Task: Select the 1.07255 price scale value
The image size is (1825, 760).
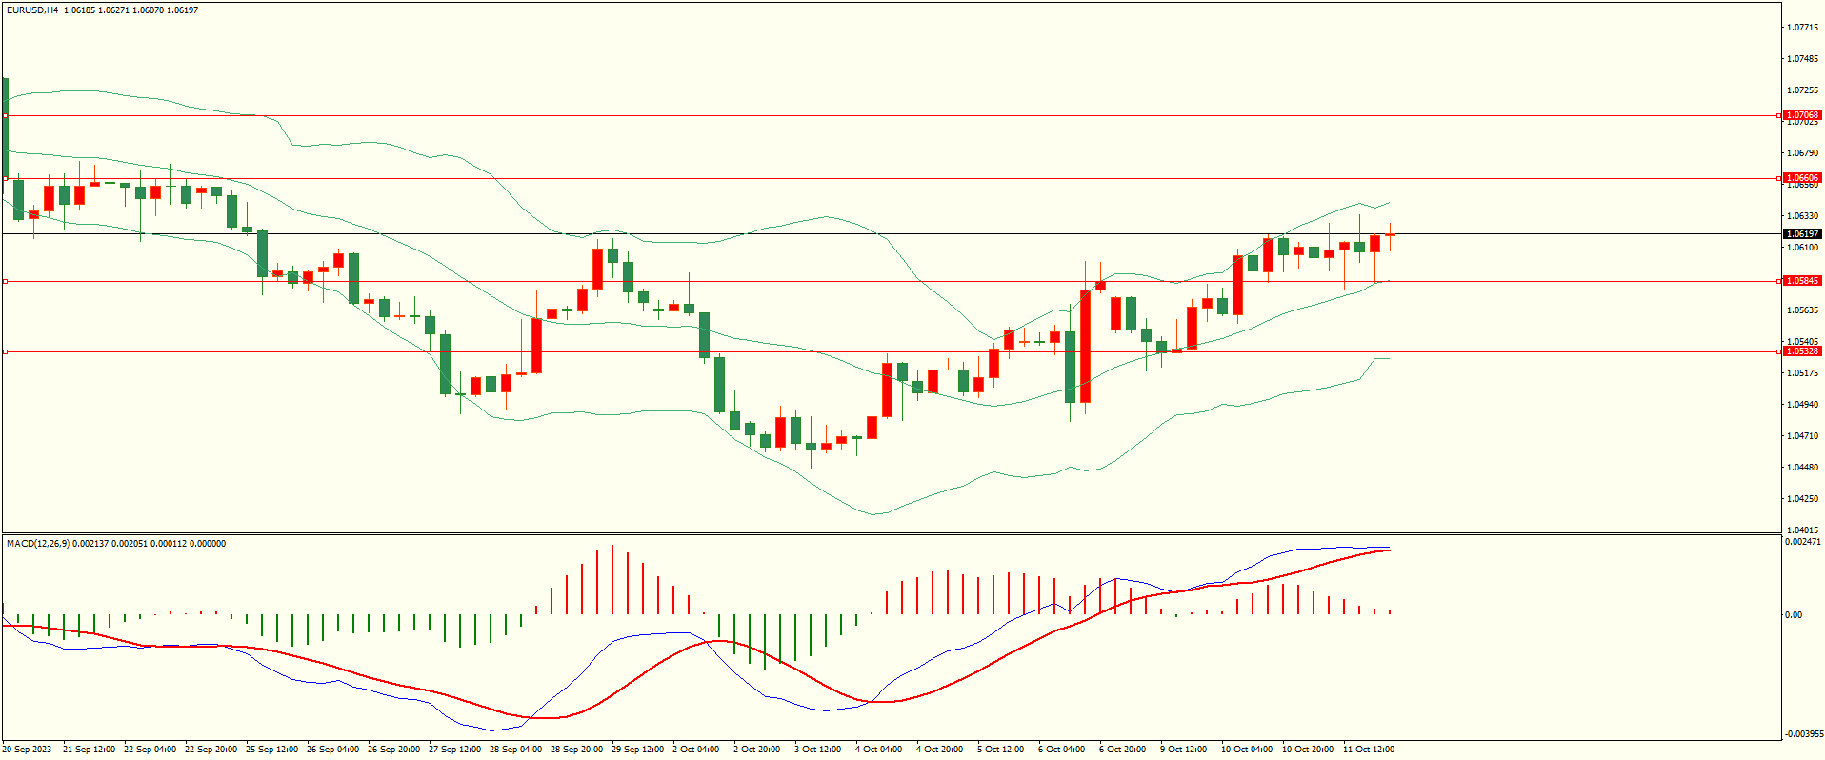Action: tap(1802, 90)
